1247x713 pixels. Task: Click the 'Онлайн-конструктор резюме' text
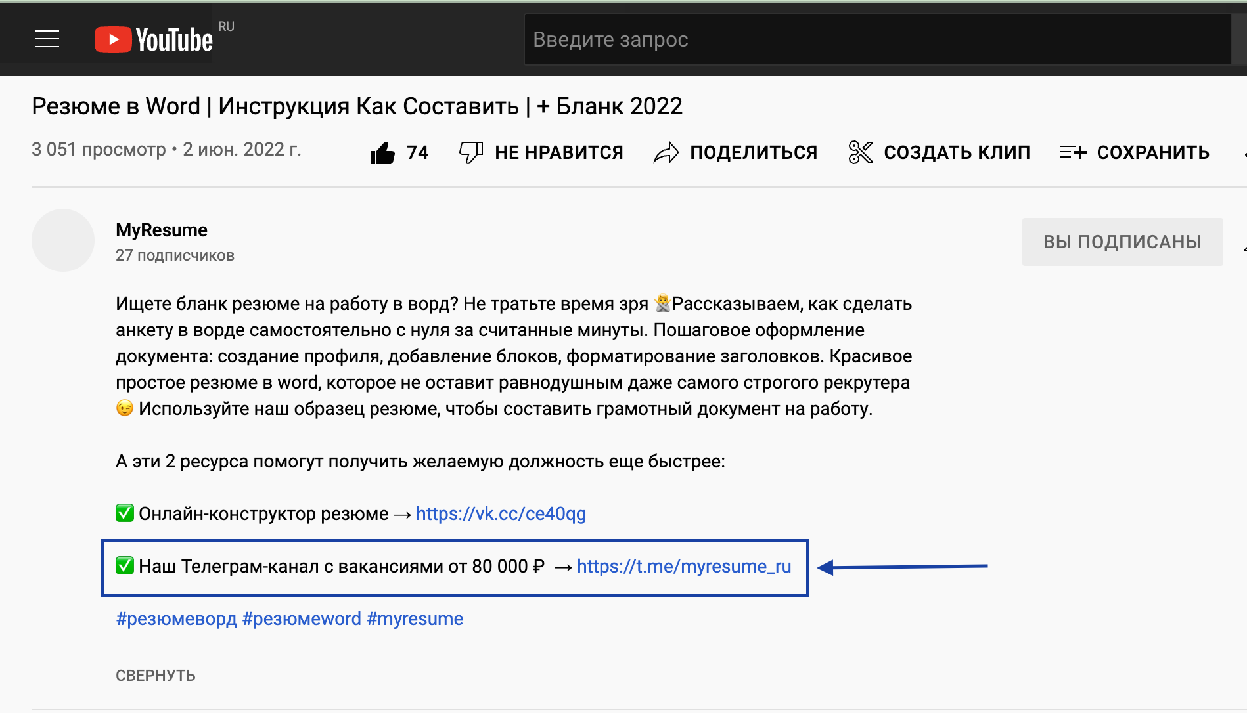pos(263,513)
